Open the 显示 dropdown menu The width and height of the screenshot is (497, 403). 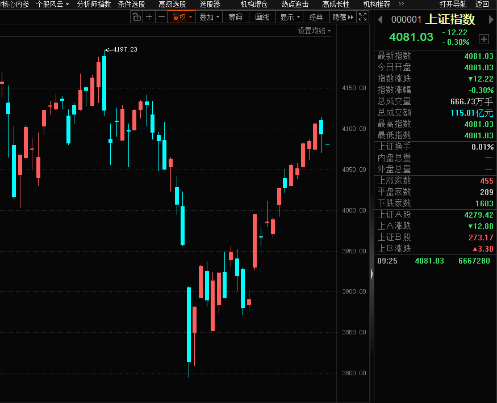point(290,17)
